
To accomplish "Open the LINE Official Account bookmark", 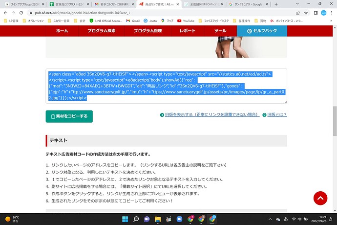I will (106, 21).
